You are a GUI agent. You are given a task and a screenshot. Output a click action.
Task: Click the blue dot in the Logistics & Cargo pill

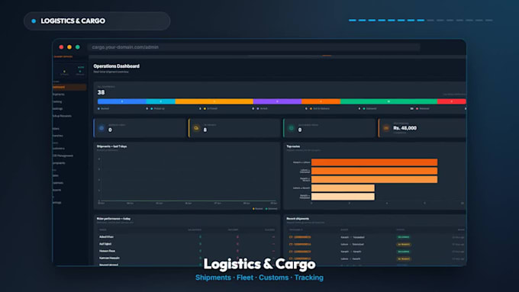pyautogui.click(x=34, y=21)
